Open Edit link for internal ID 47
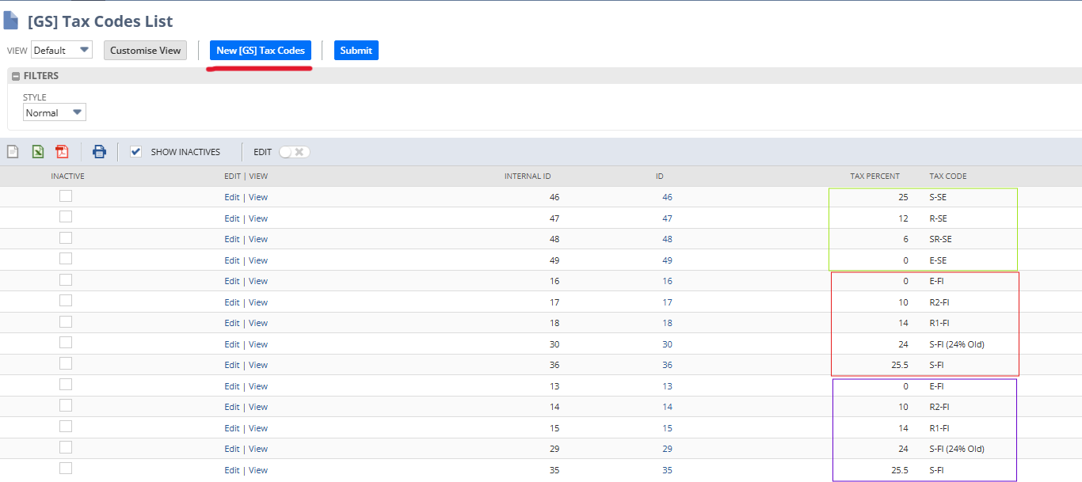This screenshot has width=1082, height=482. [231, 218]
